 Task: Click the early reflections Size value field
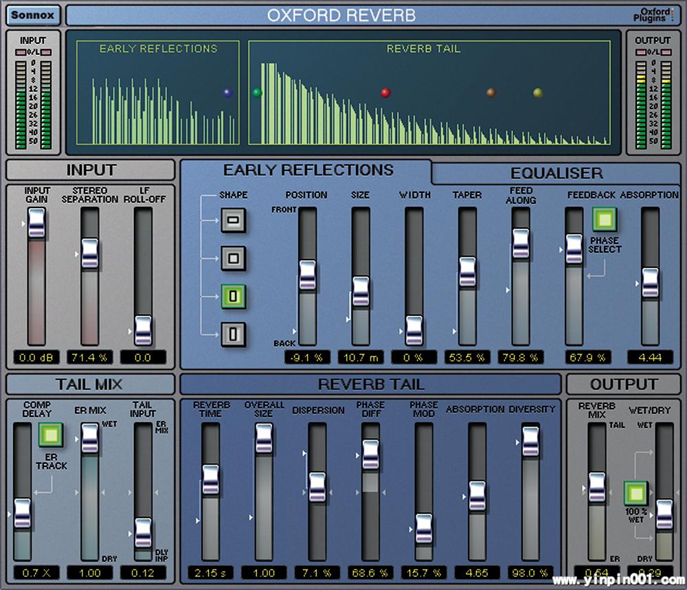361,357
